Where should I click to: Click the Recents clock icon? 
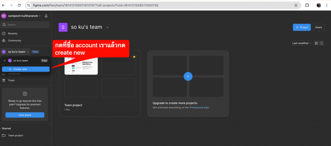coord(4,34)
